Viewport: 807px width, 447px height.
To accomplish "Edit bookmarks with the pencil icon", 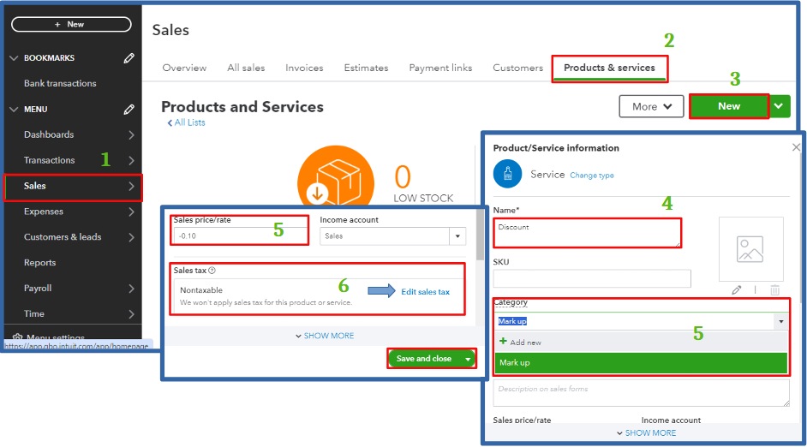I will pyautogui.click(x=129, y=58).
